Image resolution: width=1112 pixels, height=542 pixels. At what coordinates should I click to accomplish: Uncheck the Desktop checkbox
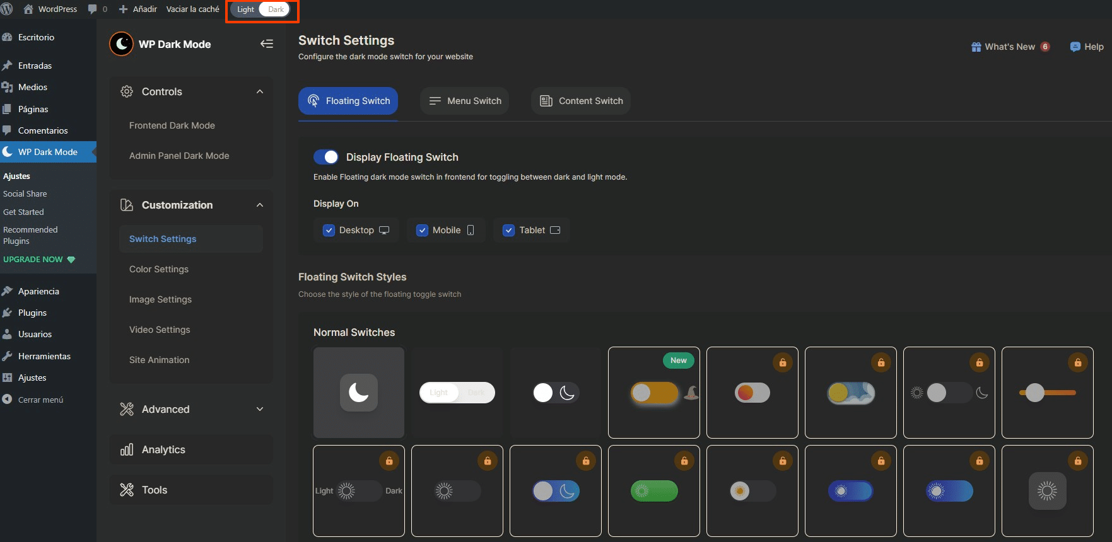[329, 231]
